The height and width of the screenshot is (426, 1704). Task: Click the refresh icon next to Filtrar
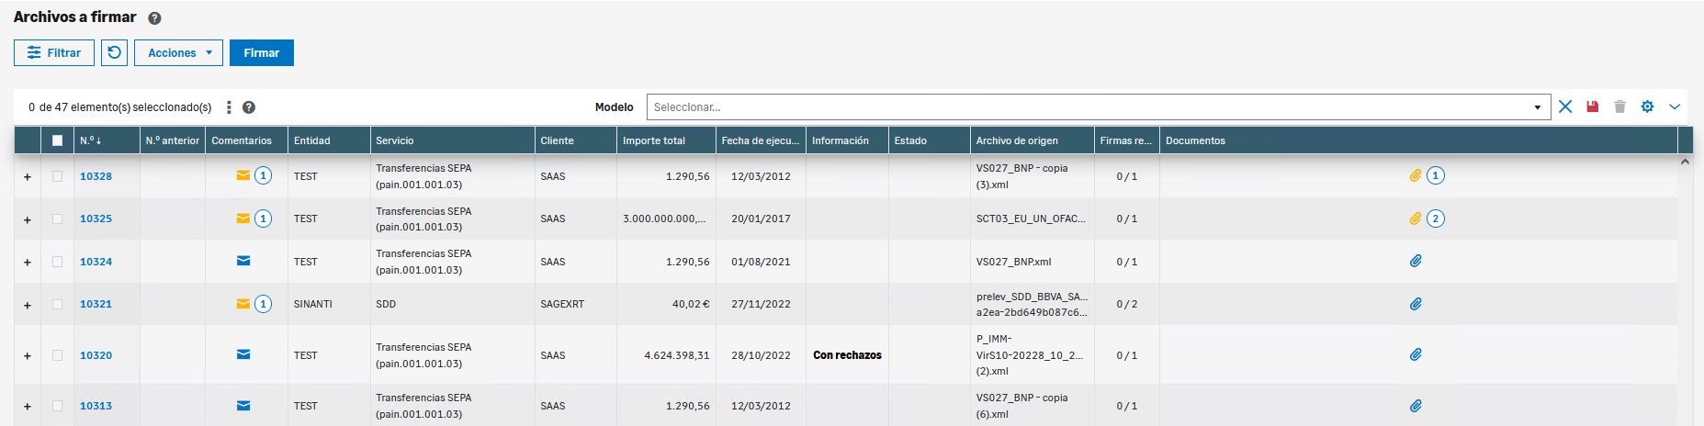(114, 52)
